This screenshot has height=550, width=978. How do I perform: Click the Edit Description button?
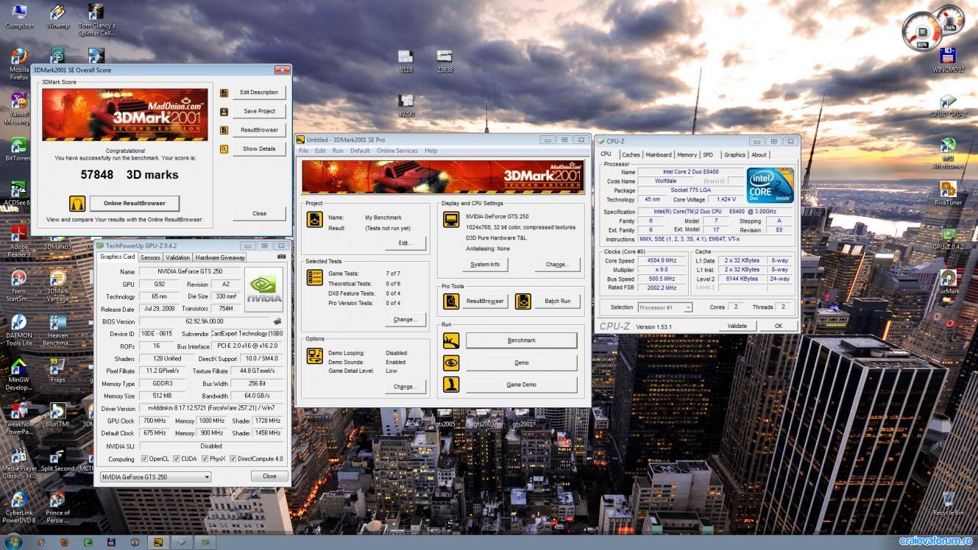coord(259,92)
